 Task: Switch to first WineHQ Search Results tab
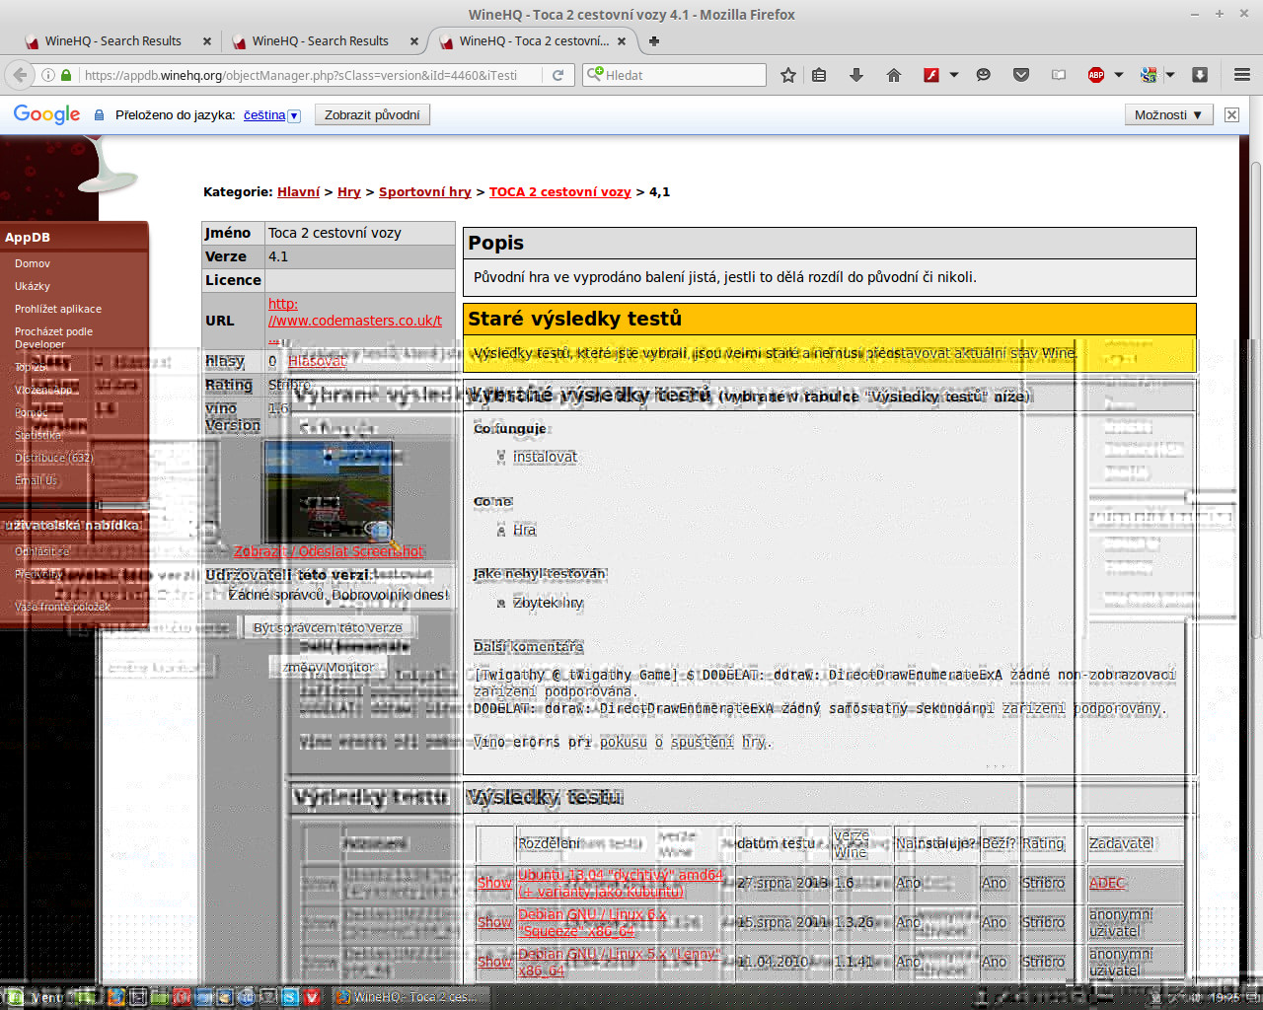[x=112, y=41]
